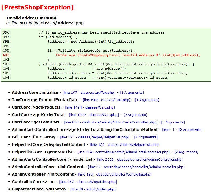
Task: Click the 'classes/Address.php' file name
Action: pos(62,23)
